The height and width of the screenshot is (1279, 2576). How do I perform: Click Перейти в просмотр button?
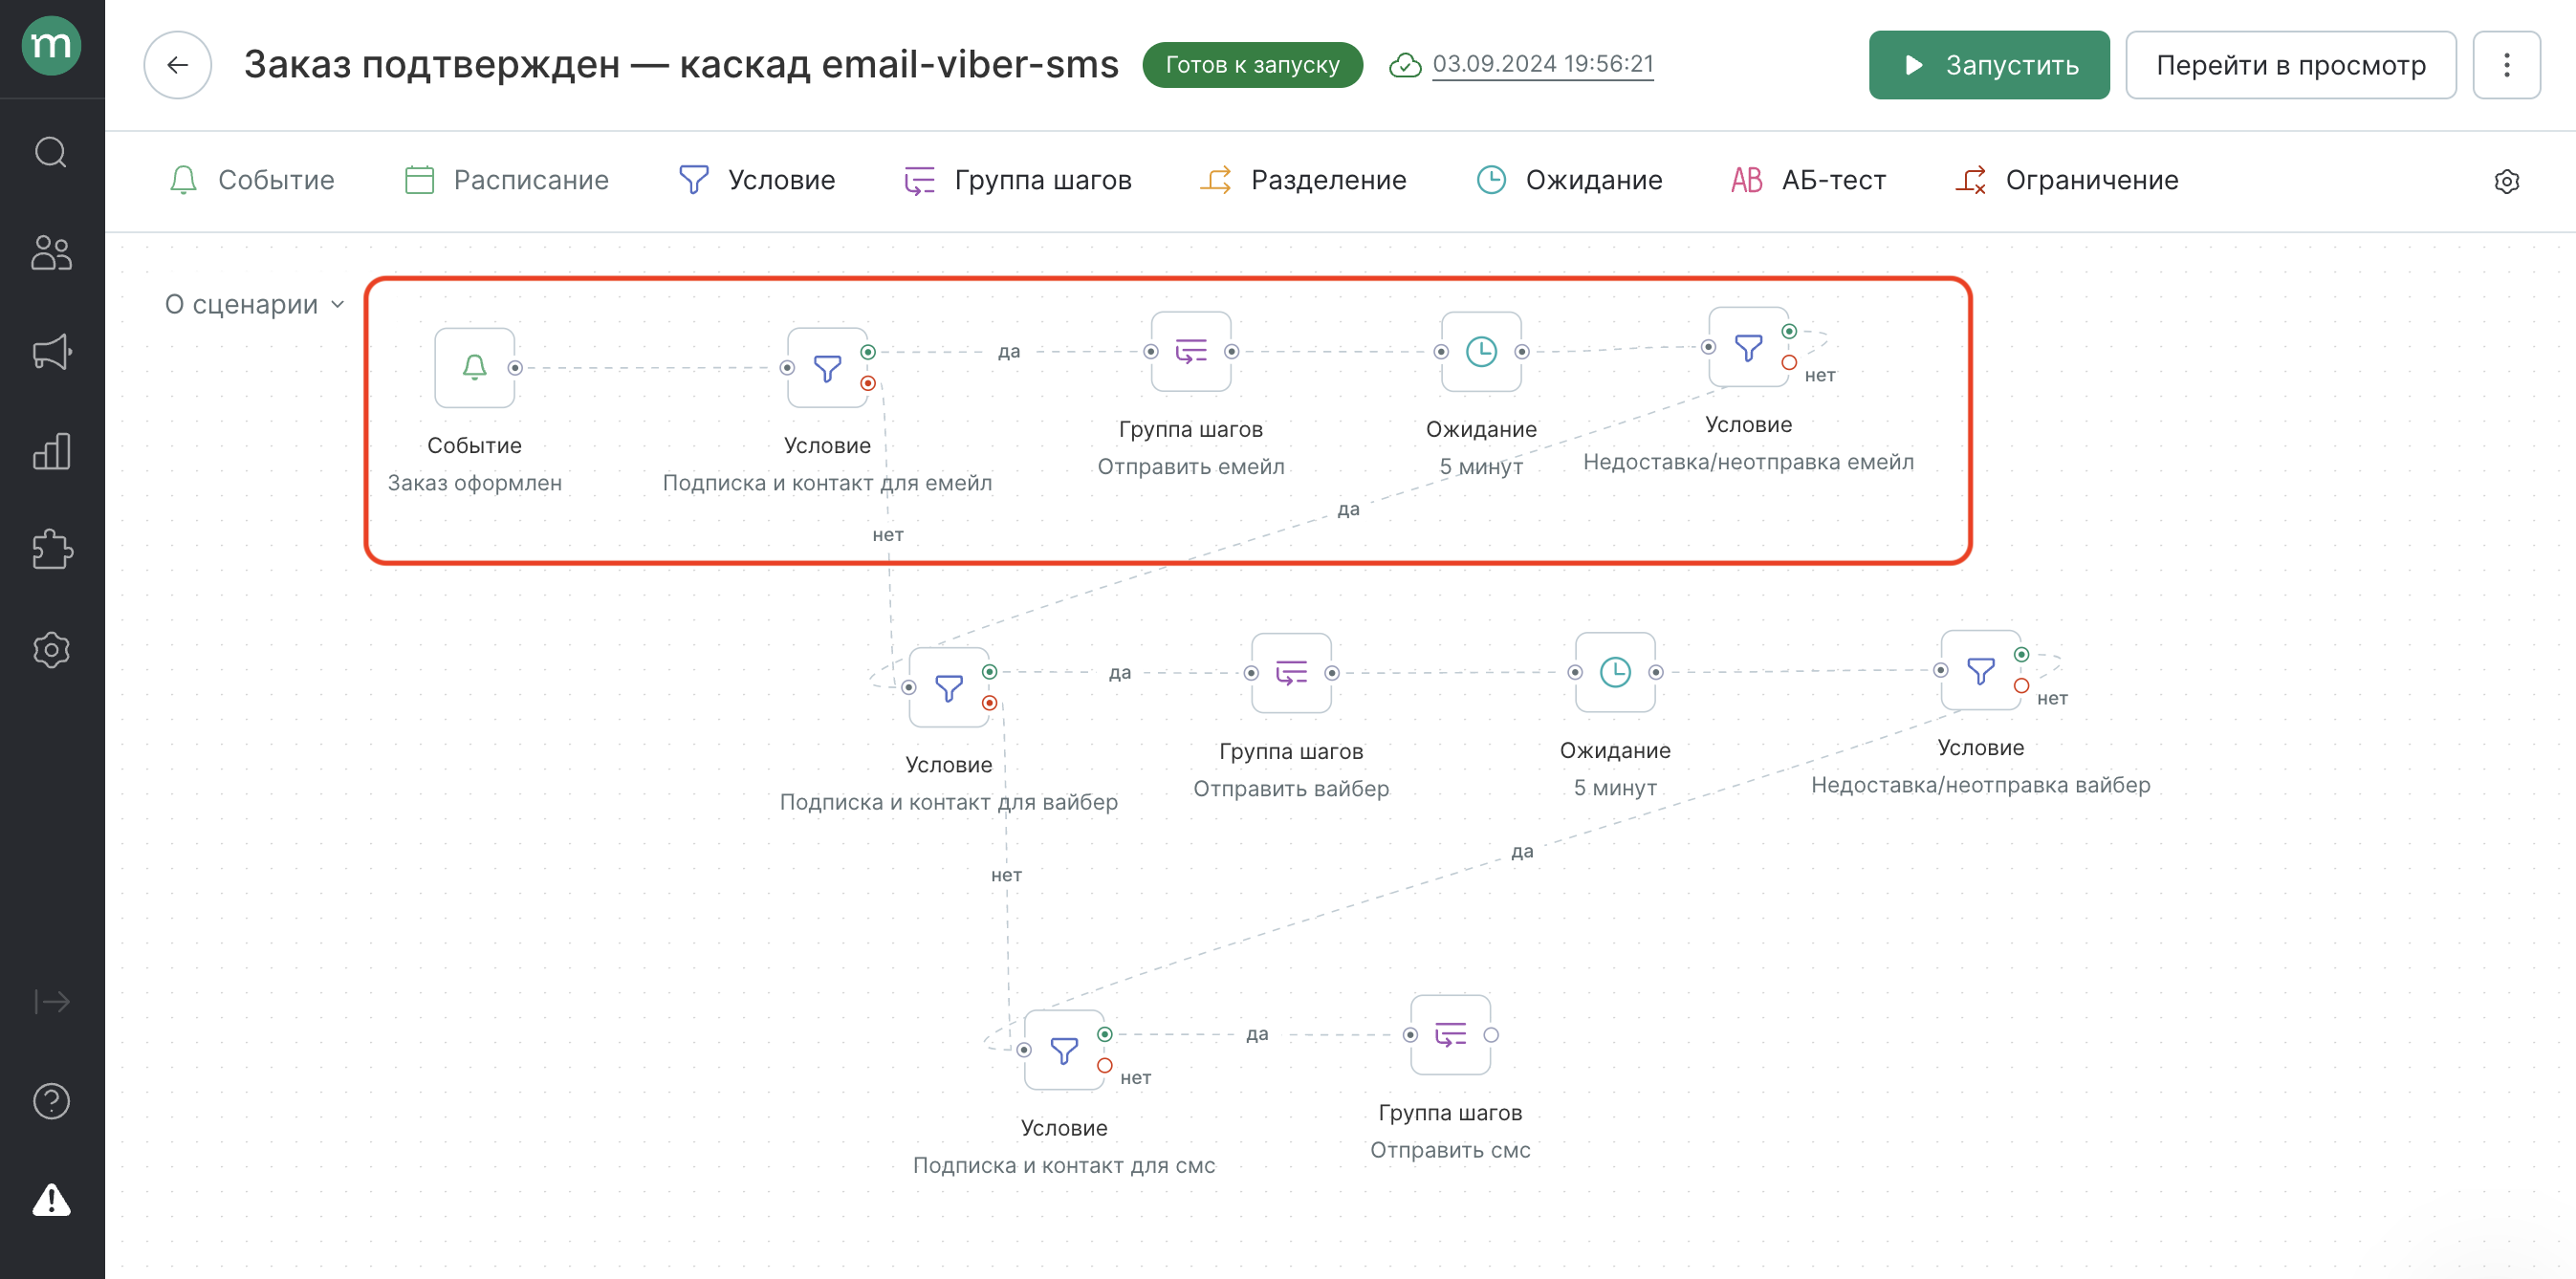[2290, 65]
